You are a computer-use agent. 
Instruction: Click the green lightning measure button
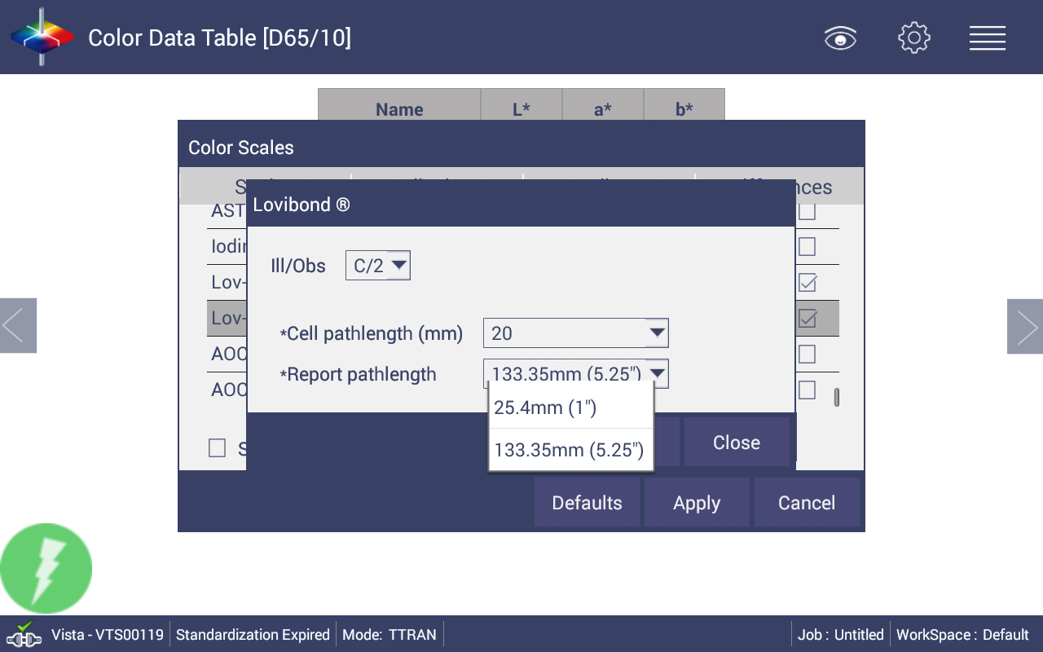pyautogui.click(x=46, y=569)
